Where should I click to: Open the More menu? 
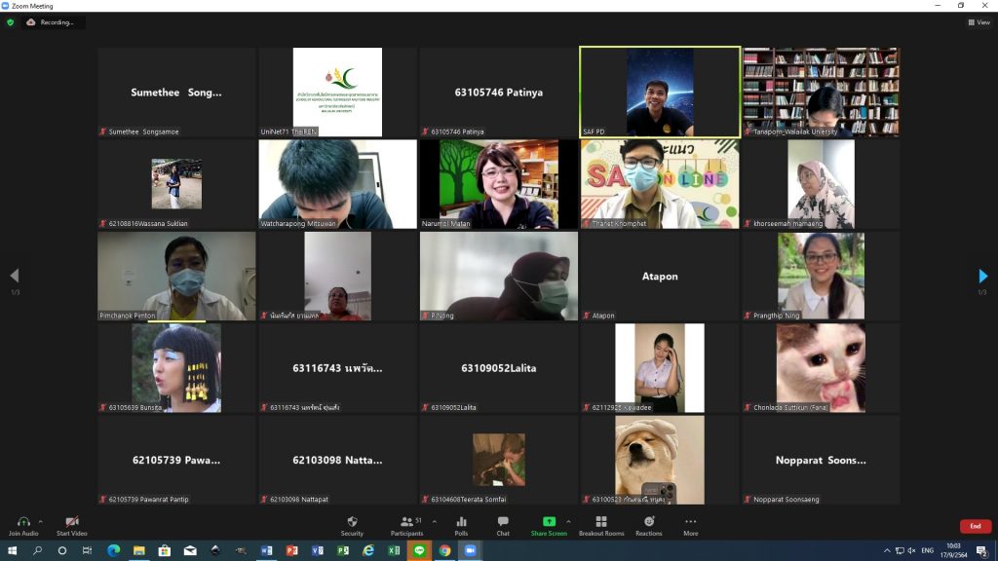tap(690, 525)
